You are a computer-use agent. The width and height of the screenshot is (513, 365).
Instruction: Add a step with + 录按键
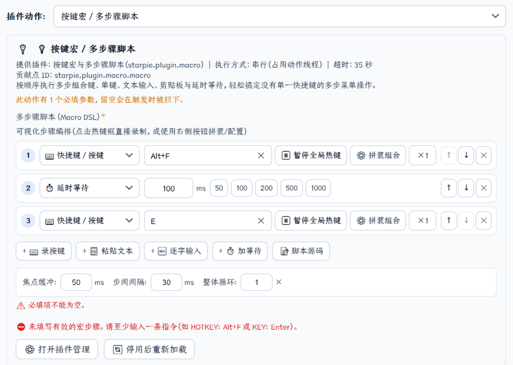[44, 251]
